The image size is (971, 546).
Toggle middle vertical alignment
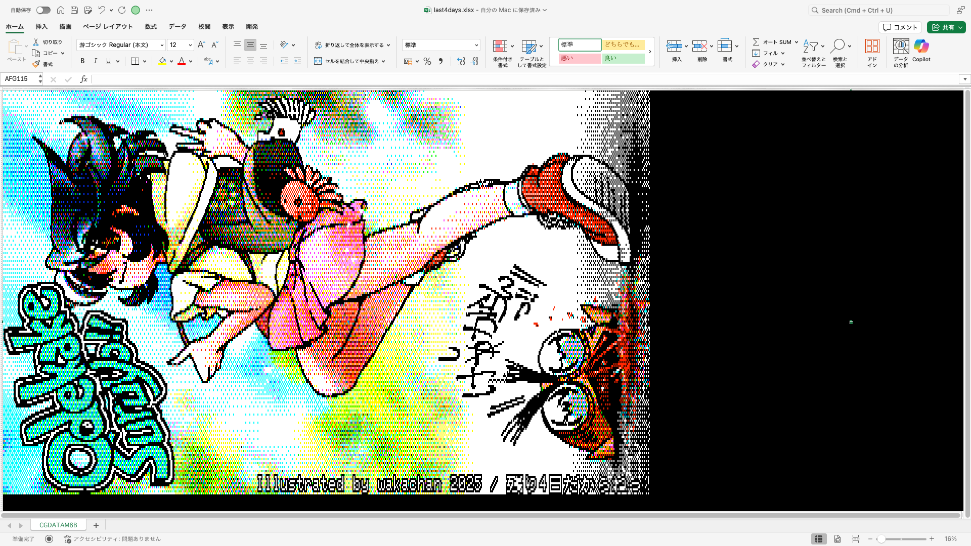[x=250, y=45]
